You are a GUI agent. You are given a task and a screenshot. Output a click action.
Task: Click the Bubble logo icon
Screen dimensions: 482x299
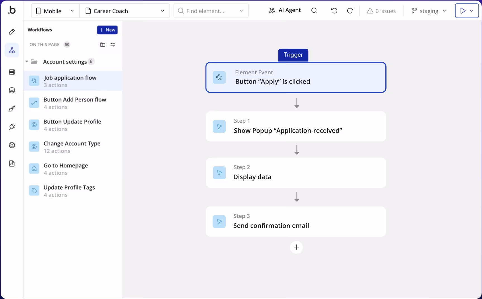pos(12,10)
